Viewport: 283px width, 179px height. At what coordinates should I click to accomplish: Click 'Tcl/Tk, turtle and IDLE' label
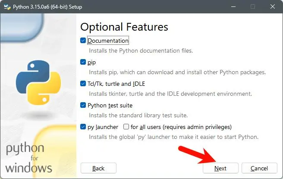coord(116,84)
